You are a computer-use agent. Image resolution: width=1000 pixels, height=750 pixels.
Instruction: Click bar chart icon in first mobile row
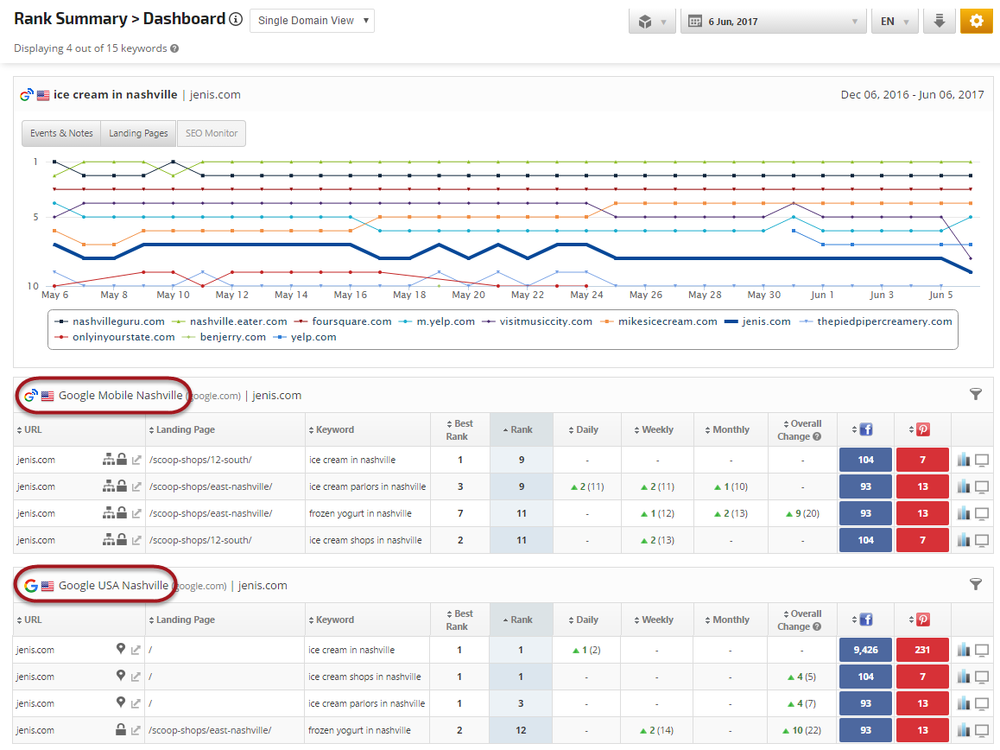964,460
